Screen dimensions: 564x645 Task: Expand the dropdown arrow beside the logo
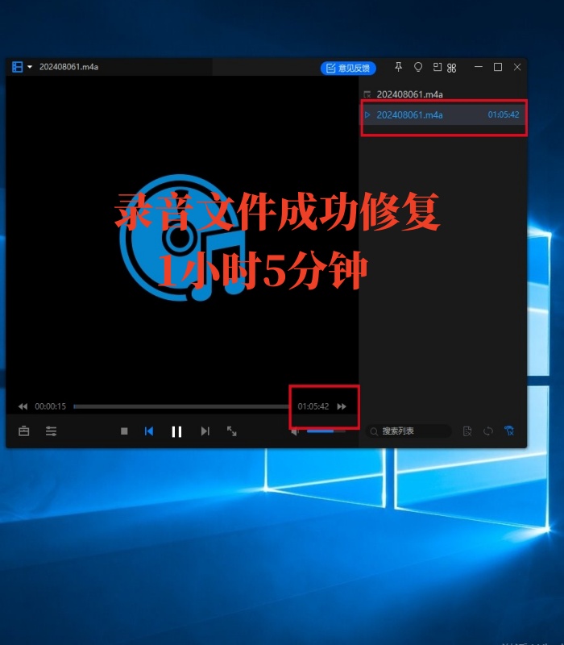(x=30, y=67)
